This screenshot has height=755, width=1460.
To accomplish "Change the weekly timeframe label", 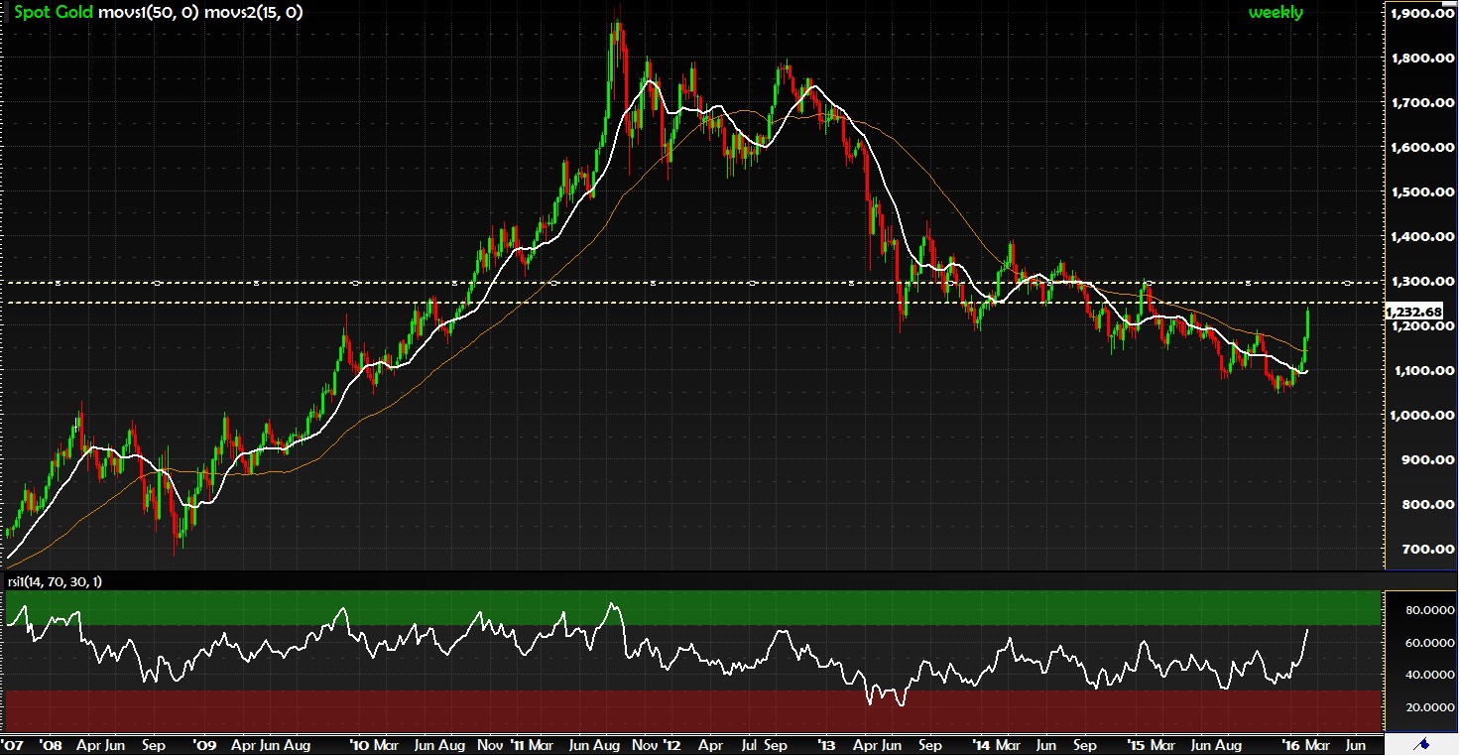I will click(1275, 12).
